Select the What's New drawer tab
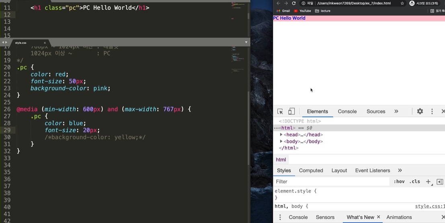 pyautogui.click(x=361, y=217)
